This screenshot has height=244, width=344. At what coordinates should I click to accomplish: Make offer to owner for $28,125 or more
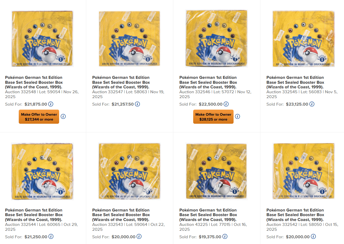pos(213,117)
